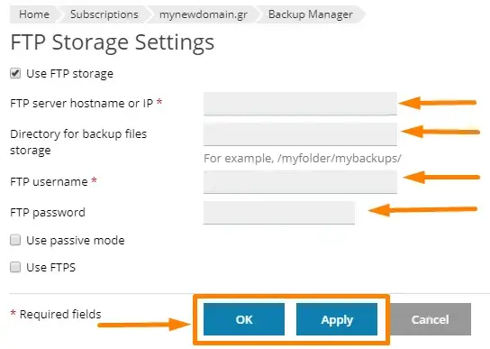The height and width of the screenshot is (349, 490).
Task: Click the example path hint /myfolder/mybackups/
Action: coord(303,159)
